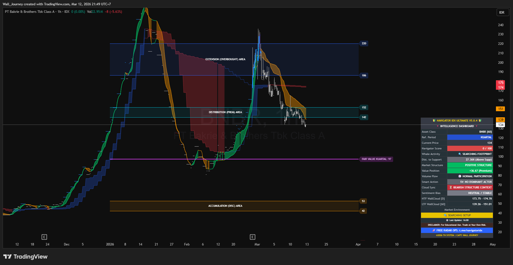Viewport: 513px width, 265px height.
Task: Select the 220 horizontal level label
Action: 364,43
